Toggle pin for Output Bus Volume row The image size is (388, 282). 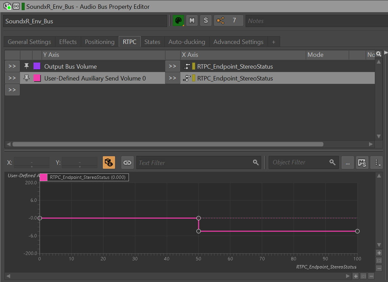tap(26, 66)
